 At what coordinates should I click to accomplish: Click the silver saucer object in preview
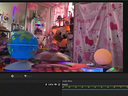pos(53,56)
